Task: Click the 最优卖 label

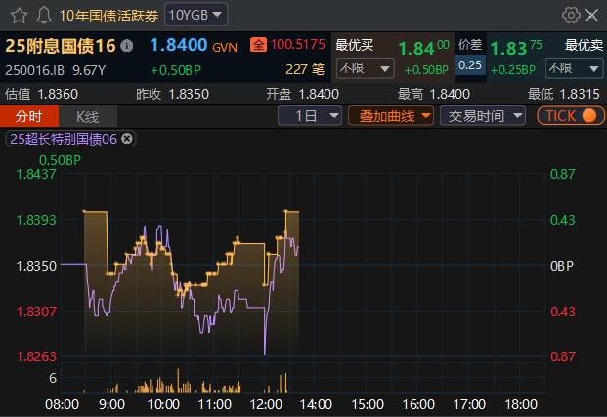Action: coord(584,45)
